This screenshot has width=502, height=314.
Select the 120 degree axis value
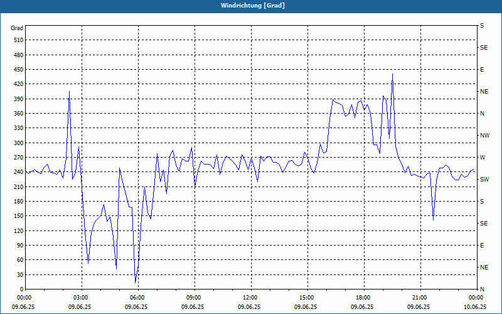coord(19,230)
